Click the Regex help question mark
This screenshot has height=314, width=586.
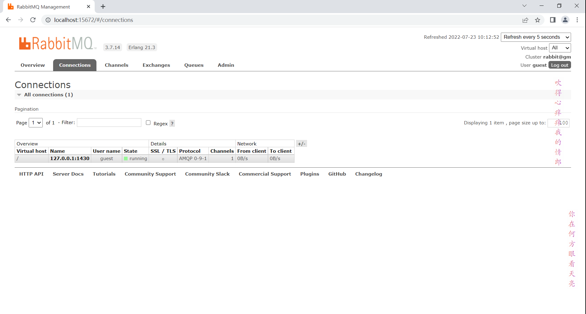(172, 123)
